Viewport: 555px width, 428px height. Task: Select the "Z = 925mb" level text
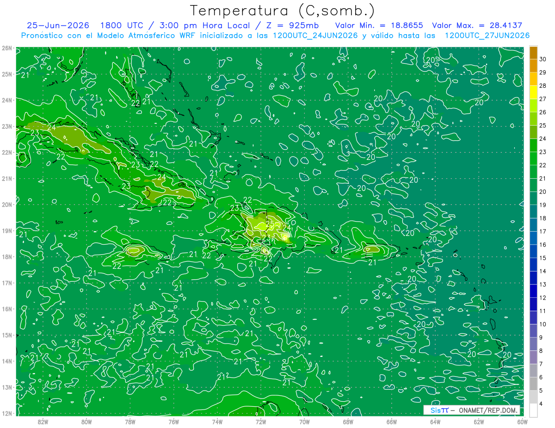(x=293, y=25)
